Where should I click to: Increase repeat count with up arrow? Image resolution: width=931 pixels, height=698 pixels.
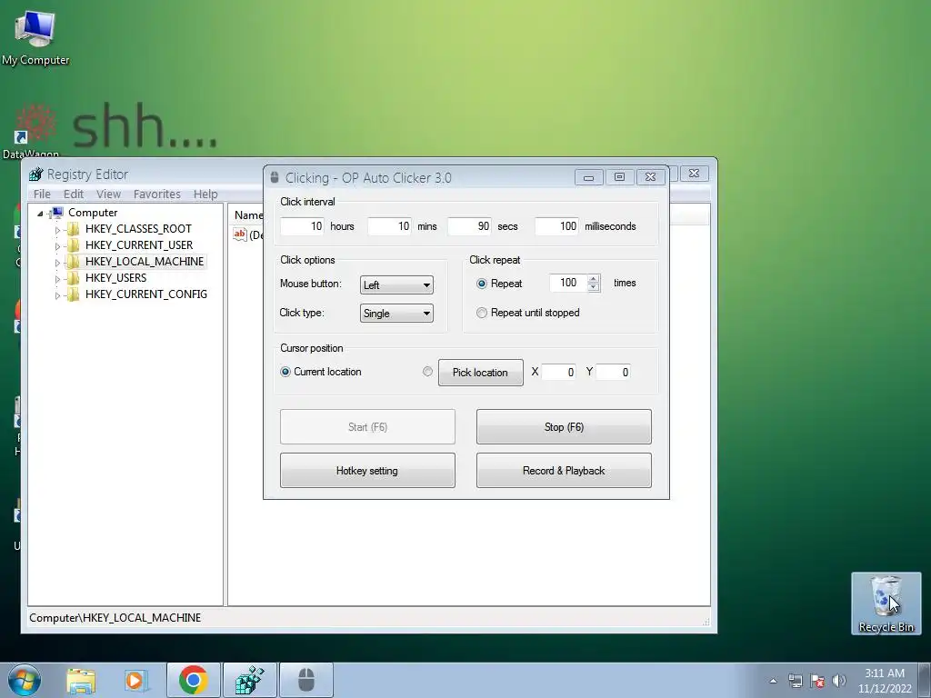[x=593, y=279]
